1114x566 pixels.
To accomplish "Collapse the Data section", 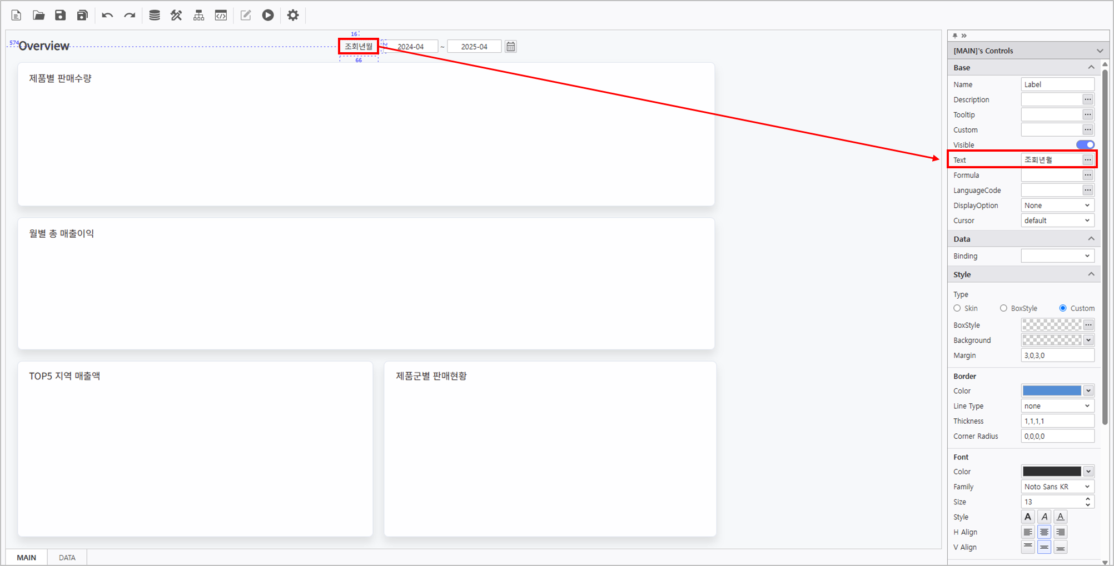I will coord(1091,239).
